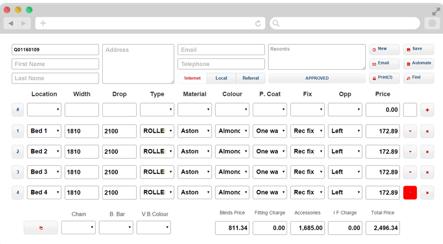
Task: Remove row 4 using red x
Action: pos(427,193)
